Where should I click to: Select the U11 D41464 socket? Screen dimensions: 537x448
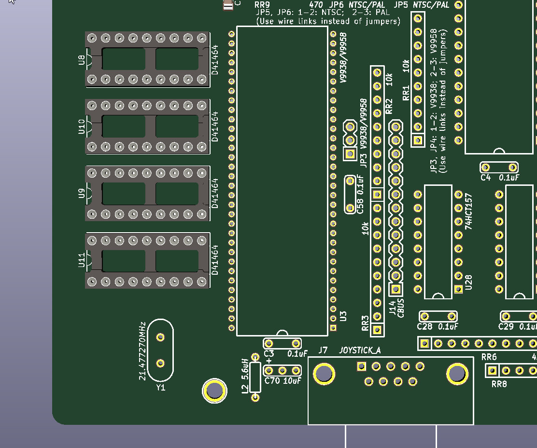[147, 261]
